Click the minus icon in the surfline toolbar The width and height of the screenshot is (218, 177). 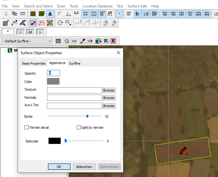point(74,41)
